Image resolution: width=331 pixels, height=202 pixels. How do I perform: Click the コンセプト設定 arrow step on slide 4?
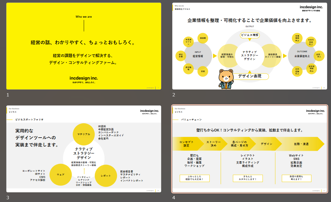coord(186,144)
